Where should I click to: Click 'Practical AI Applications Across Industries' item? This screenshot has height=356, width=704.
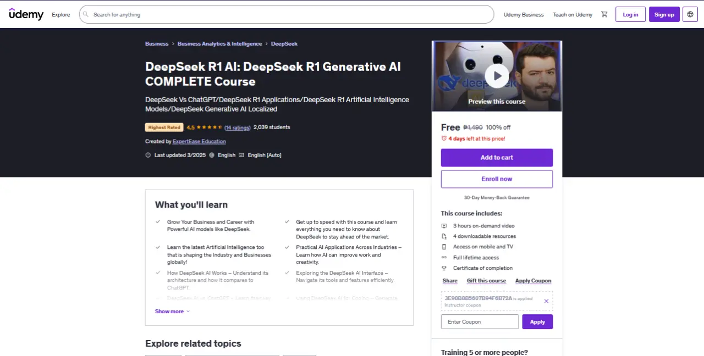pyautogui.click(x=349, y=254)
